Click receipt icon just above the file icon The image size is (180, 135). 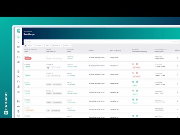tap(18, 62)
